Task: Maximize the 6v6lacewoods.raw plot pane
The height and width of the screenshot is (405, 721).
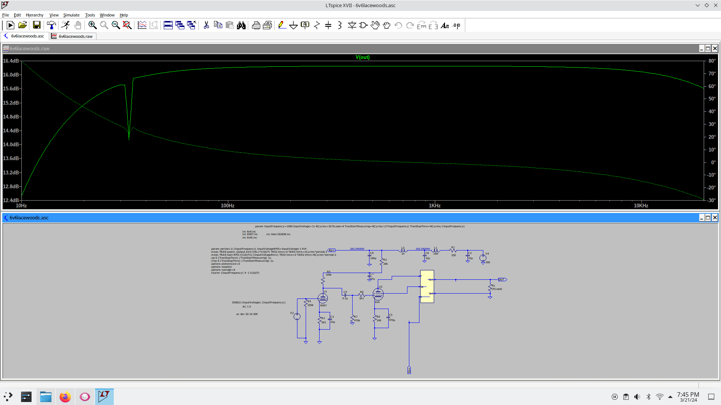Action: [x=708, y=48]
